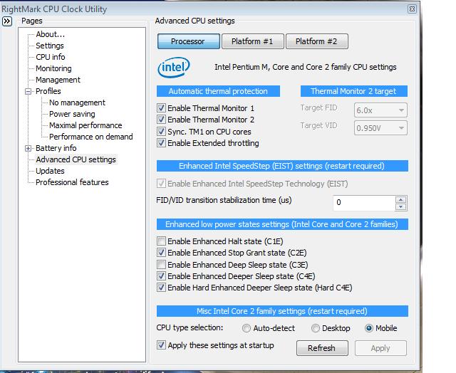
Task: Open the Monitoring page
Action: tap(53, 68)
